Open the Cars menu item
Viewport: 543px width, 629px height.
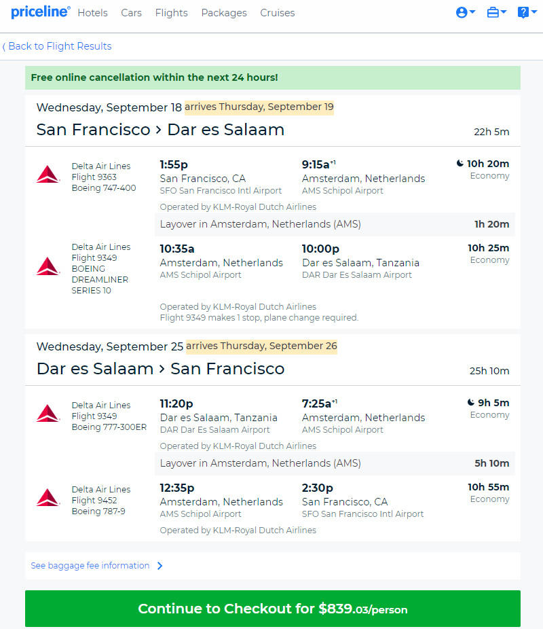[132, 13]
